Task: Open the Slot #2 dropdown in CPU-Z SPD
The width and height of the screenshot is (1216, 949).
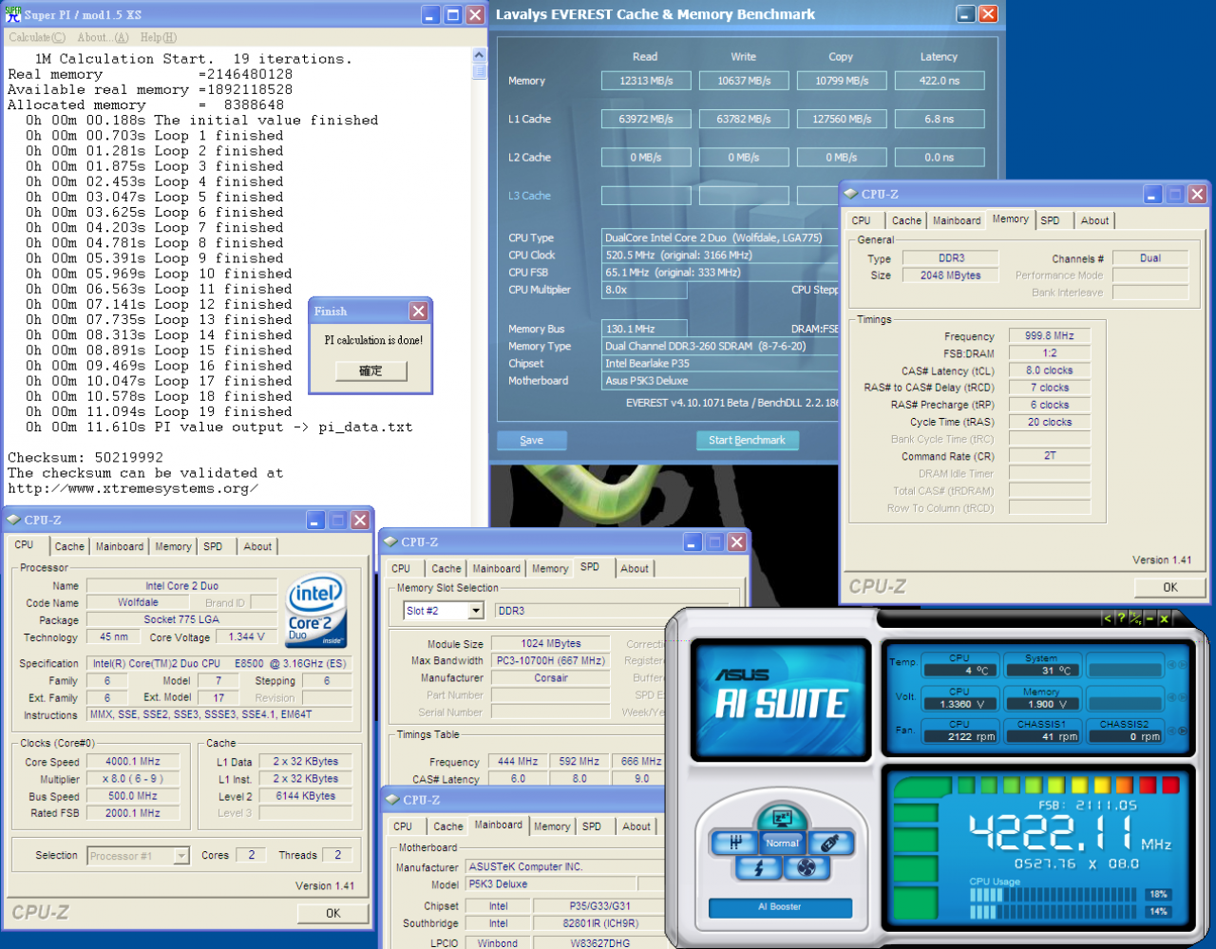Action: pos(476,611)
